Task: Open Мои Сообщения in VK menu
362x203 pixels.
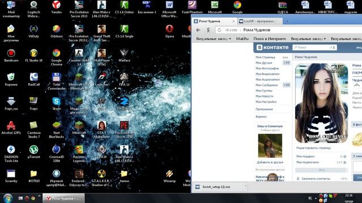Action: [x=266, y=85]
